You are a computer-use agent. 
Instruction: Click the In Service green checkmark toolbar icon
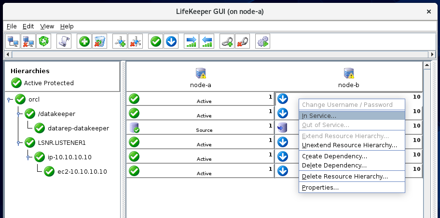(155, 41)
